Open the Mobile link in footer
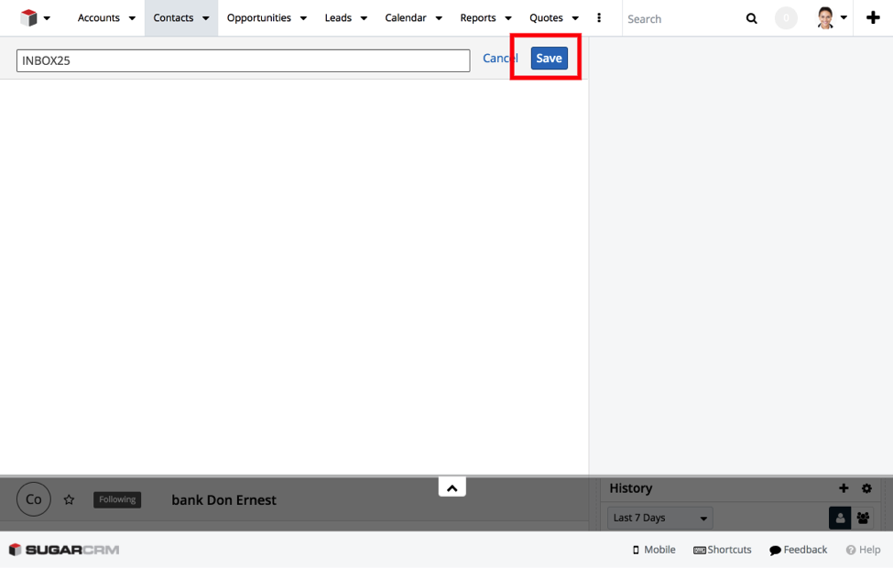Screen dimensions: 893x568 coord(654,550)
